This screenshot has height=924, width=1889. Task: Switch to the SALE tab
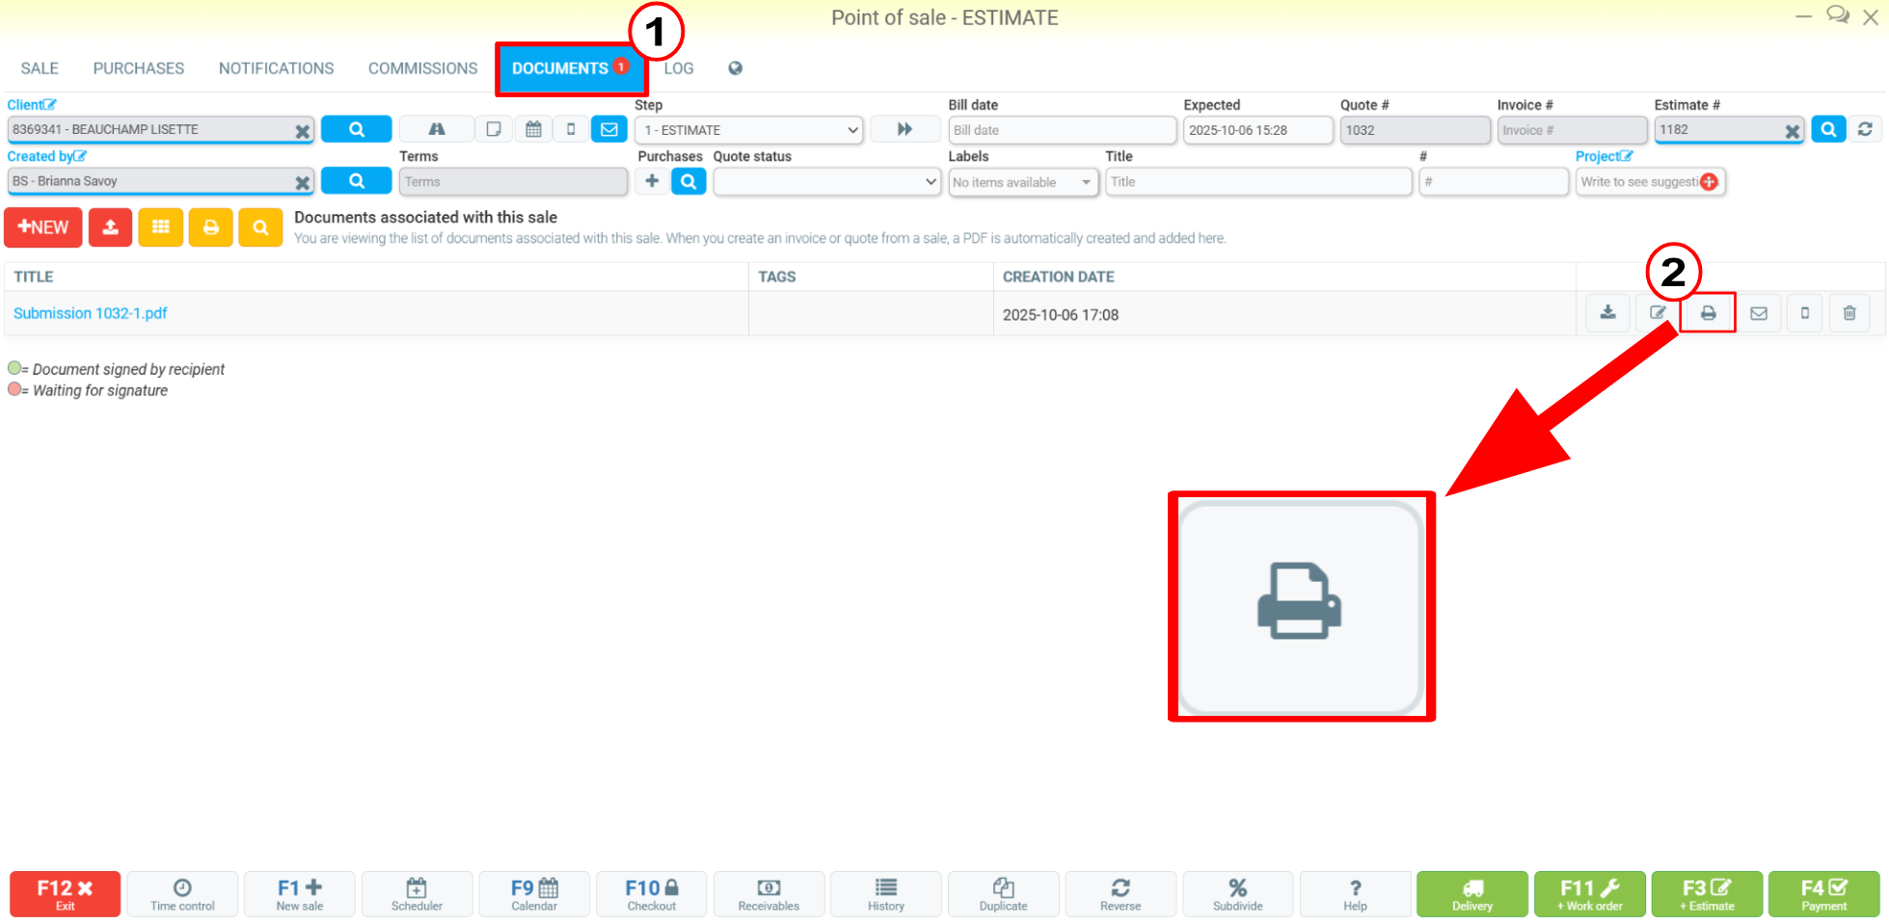pos(40,68)
